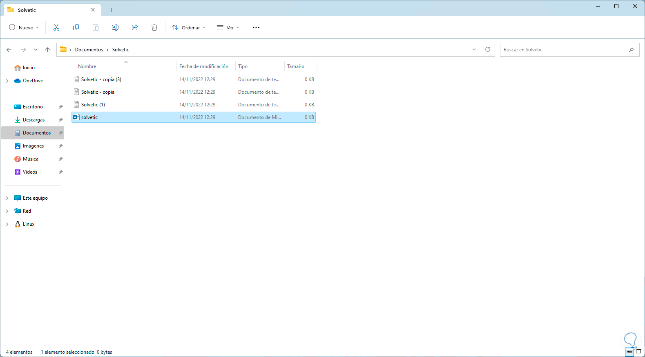This screenshot has width=645, height=357.
Task: Select Linux in navigation pane
Action: (x=29, y=224)
